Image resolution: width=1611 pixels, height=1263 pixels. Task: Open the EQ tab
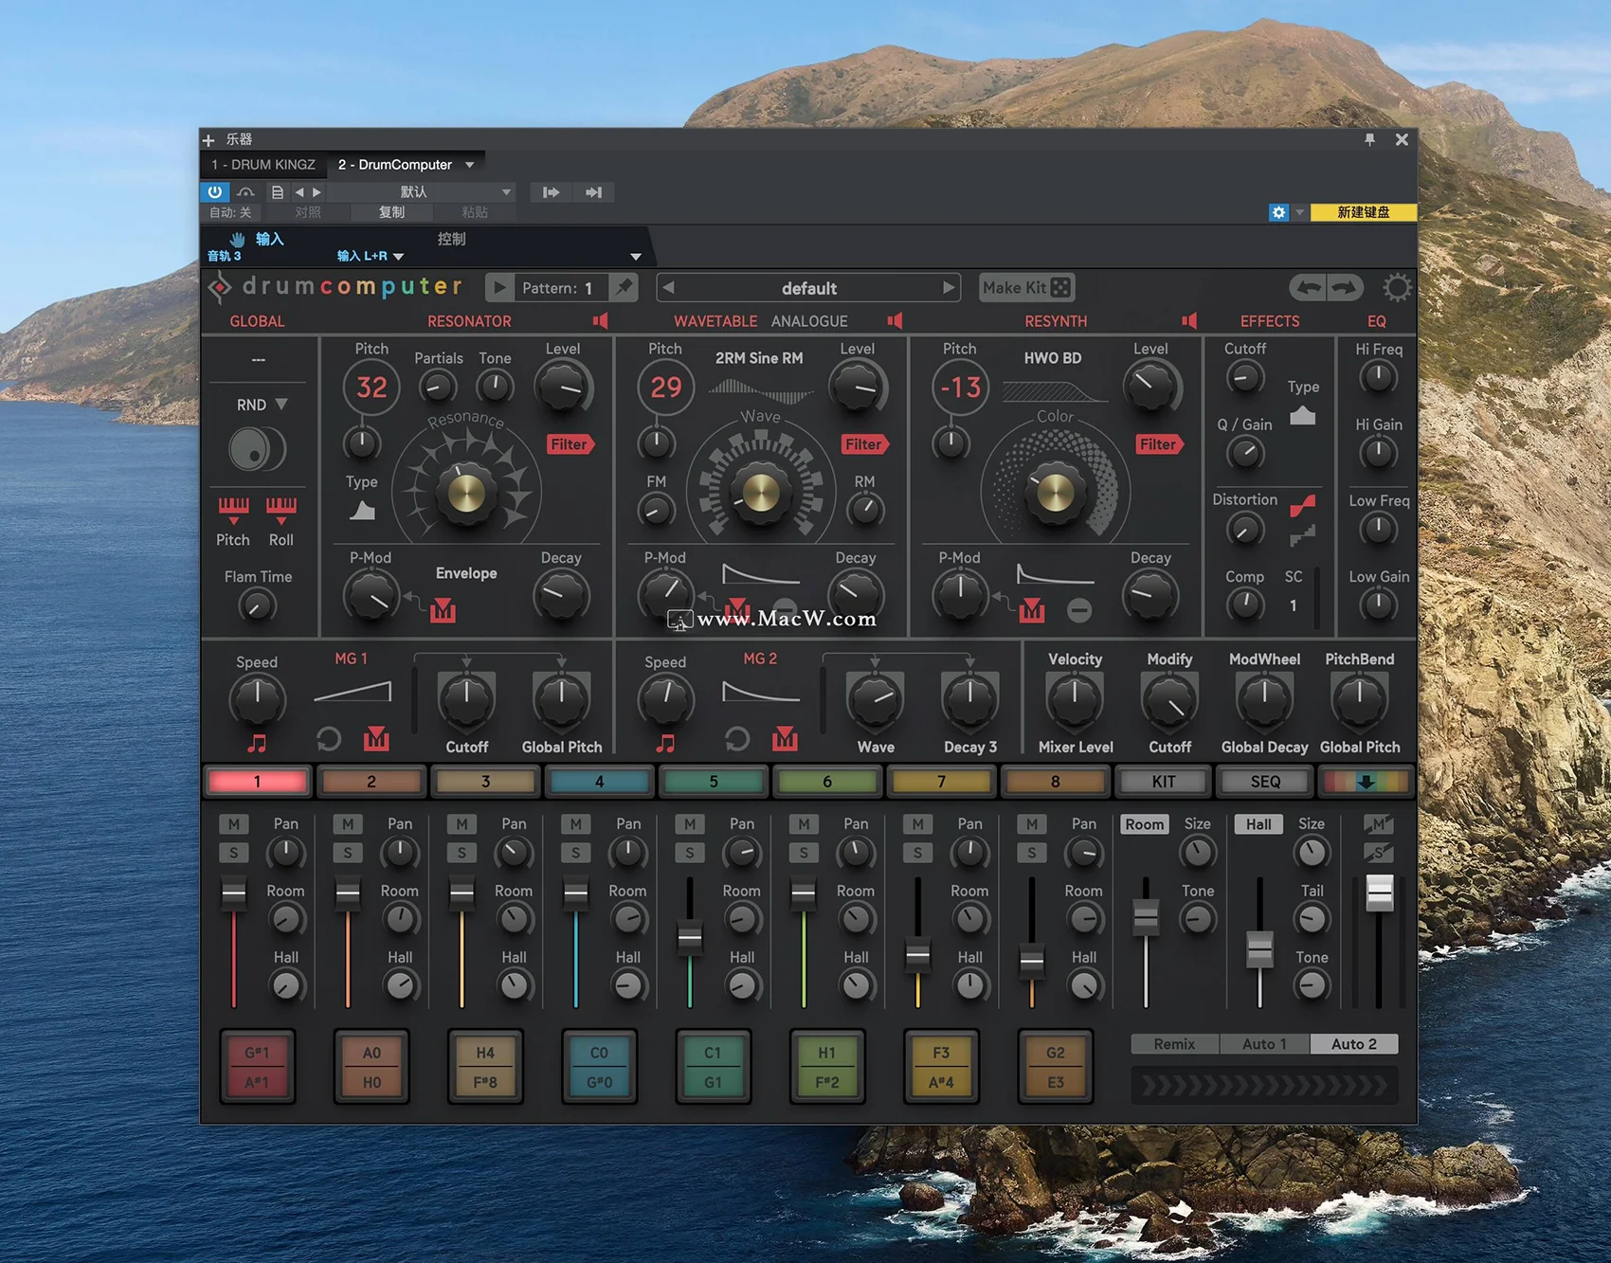[1376, 321]
